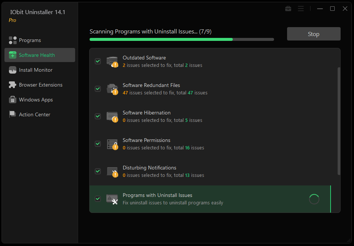Open the toolbox briefcase icon
Image resolution: width=354 pixels, height=246 pixels.
point(288,9)
